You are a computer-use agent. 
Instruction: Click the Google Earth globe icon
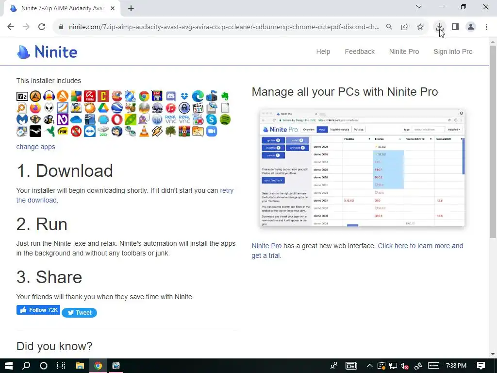coord(117,108)
